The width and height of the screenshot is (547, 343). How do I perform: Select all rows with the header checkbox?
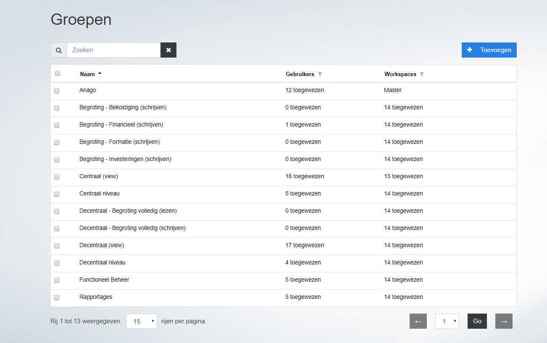click(x=58, y=73)
